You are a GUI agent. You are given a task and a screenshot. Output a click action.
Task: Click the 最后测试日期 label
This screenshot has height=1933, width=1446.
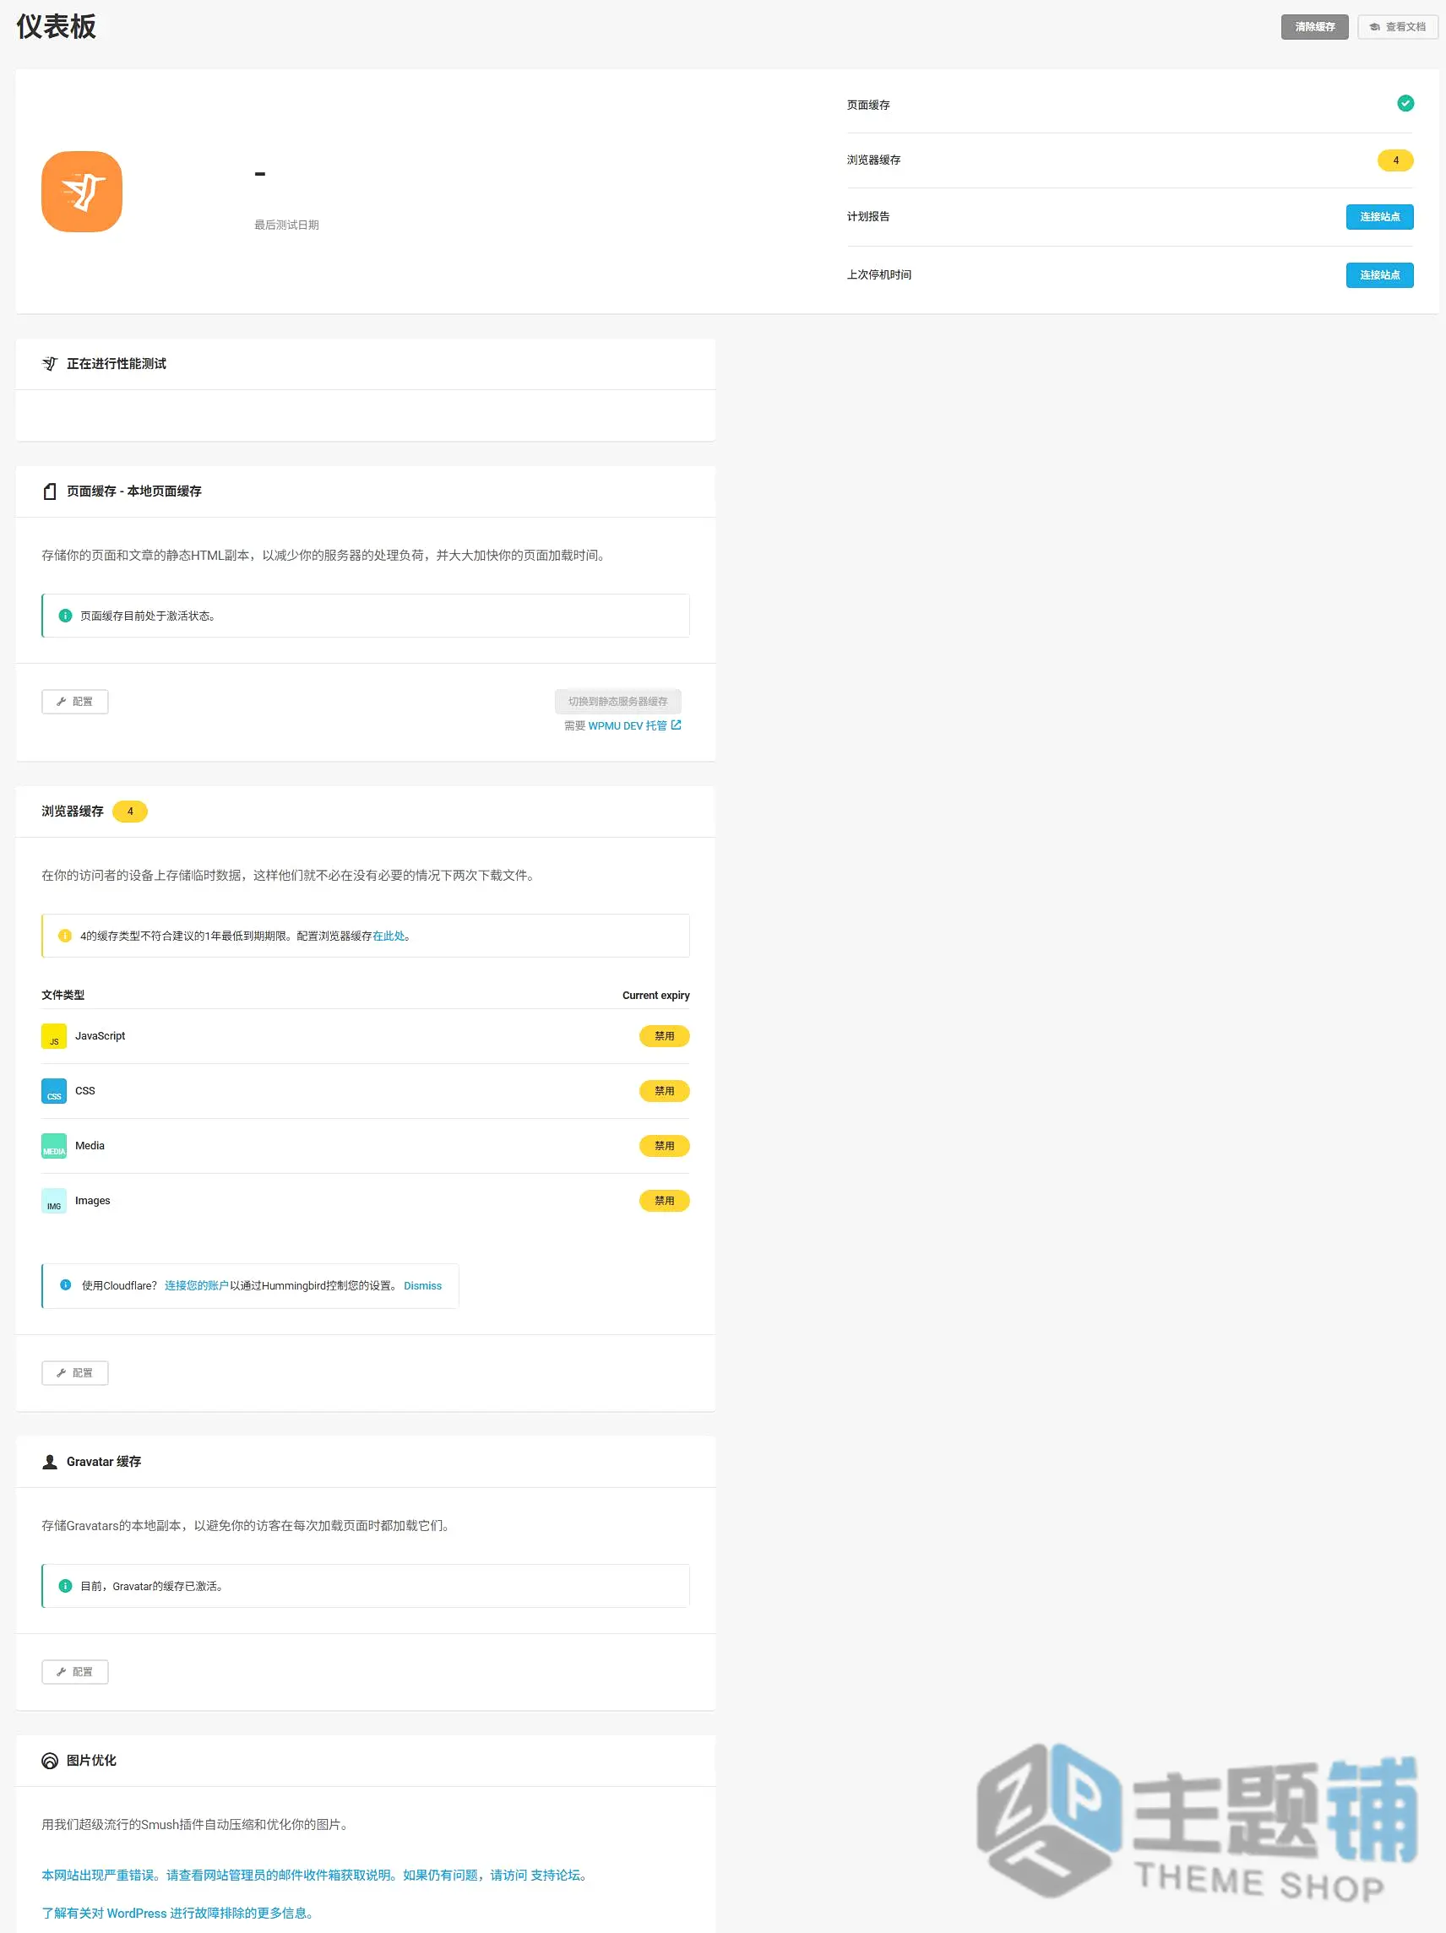(x=287, y=225)
